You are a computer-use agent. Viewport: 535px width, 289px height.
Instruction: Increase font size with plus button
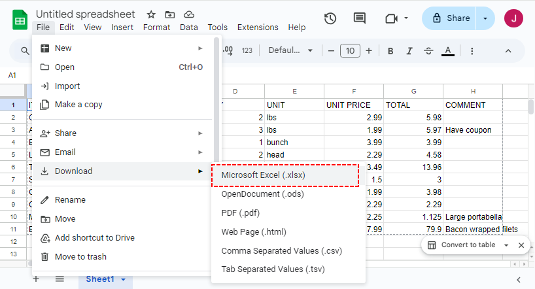tap(369, 51)
